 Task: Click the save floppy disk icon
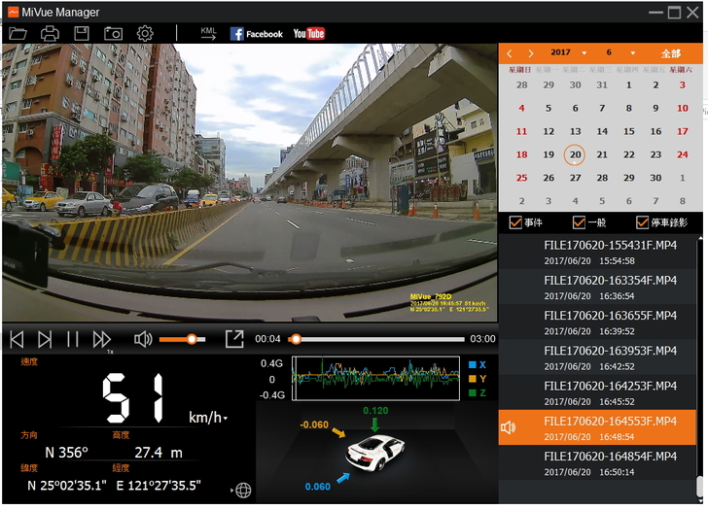pos(82,34)
